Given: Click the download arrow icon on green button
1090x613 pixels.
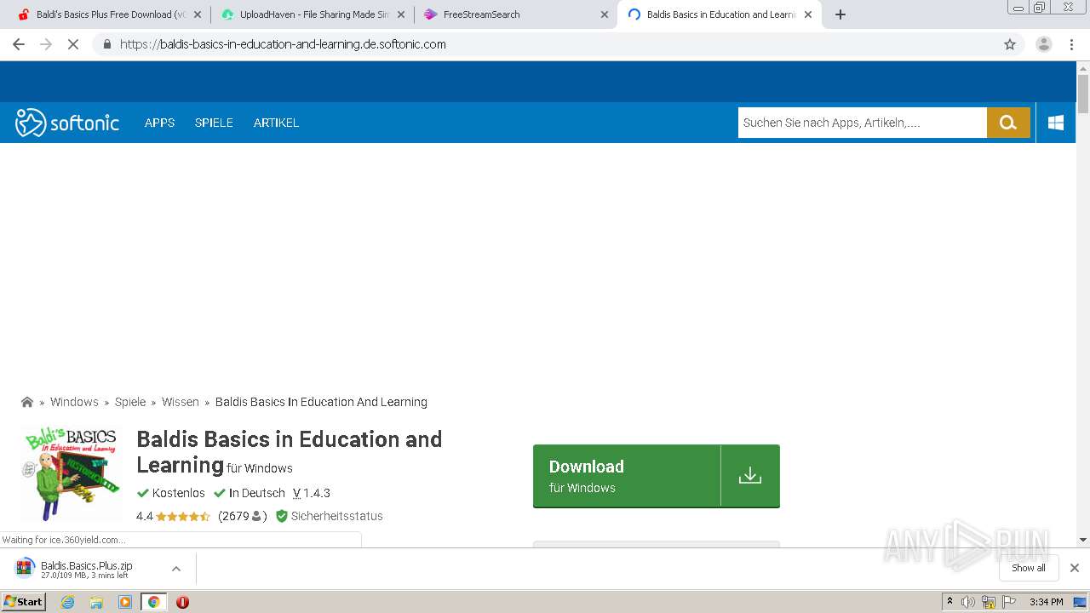Looking at the screenshot, I should pyautogui.click(x=750, y=475).
